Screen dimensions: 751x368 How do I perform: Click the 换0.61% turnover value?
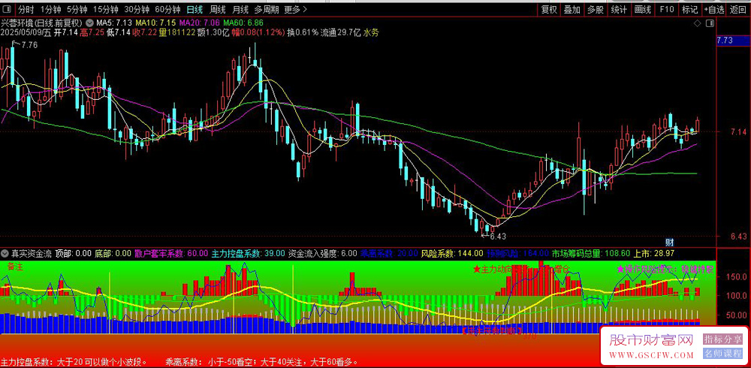[x=303, y=32]
